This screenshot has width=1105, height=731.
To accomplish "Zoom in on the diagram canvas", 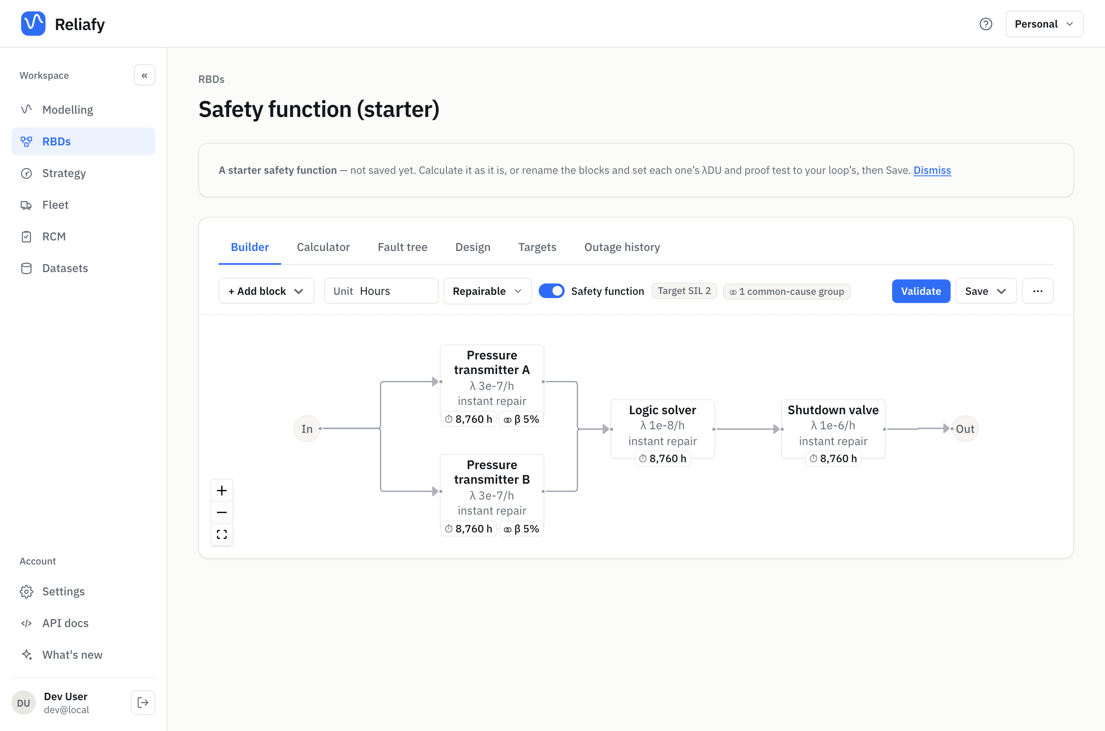I will pyautogui.click(x=222, y=491).
